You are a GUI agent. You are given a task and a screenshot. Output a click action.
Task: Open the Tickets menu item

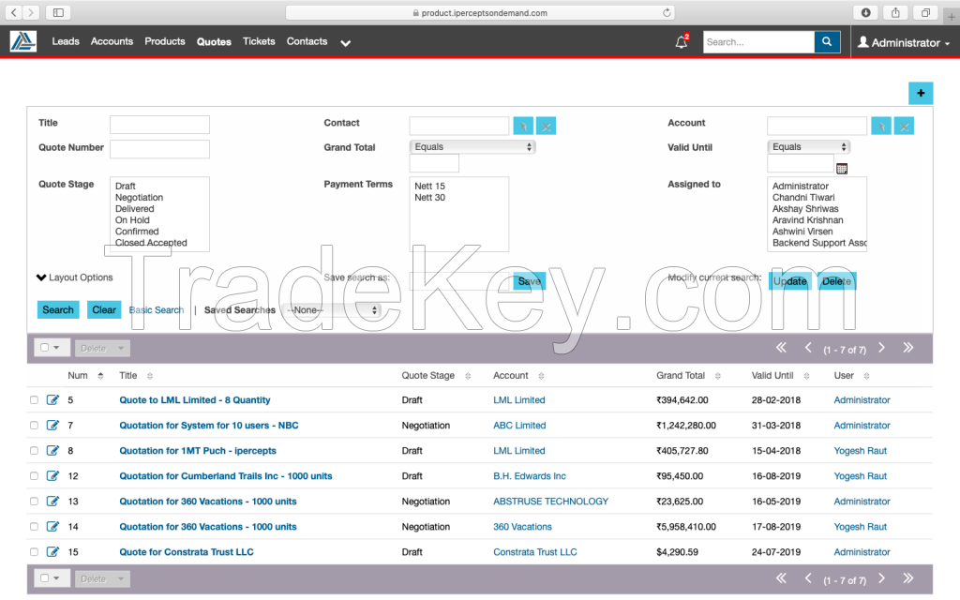[259, 41]
